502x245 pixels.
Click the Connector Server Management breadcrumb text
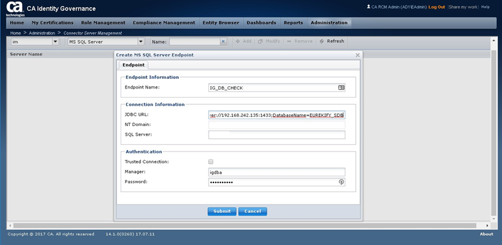[93, 33]
